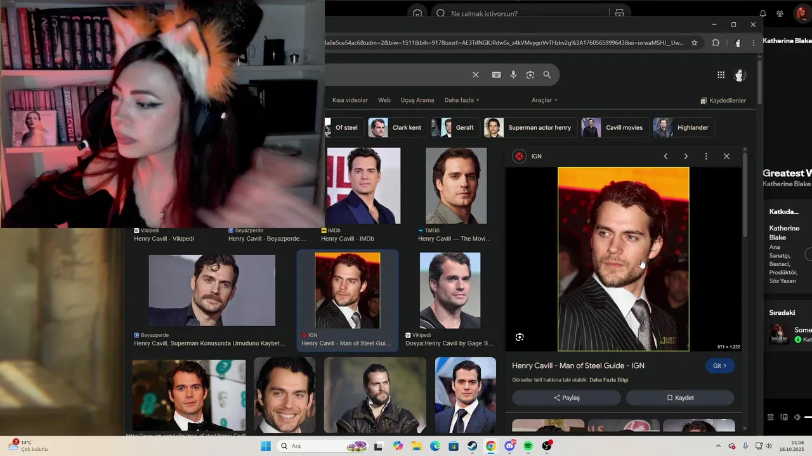Open the Daha Fazla Bilgi link

pyautogui.click(x=609, y=380)
